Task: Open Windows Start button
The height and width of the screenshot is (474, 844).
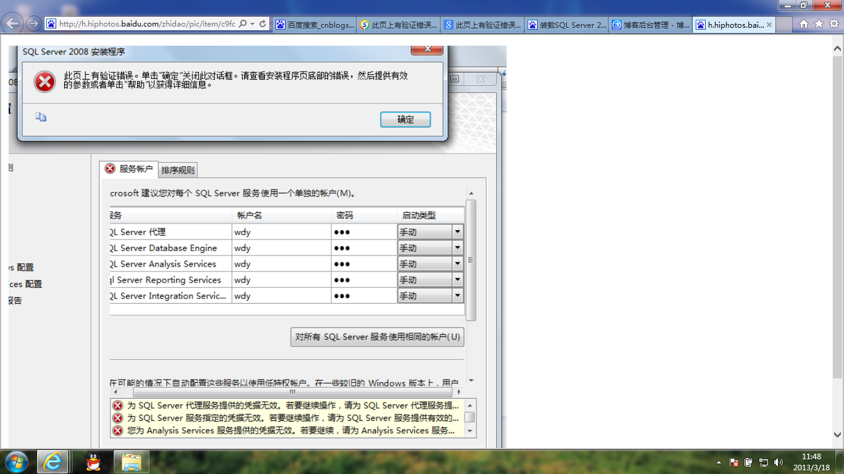Action: click(17, 462)
